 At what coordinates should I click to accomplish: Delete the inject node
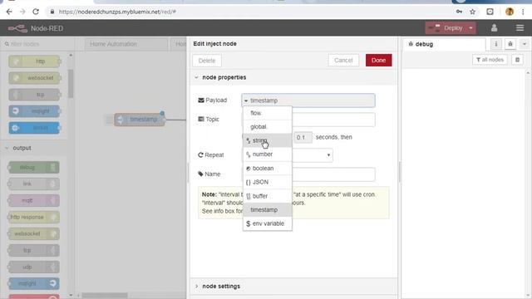pos(207,61)
